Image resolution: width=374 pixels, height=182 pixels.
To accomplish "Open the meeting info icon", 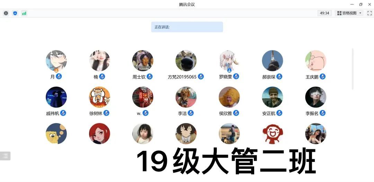I will 6,13.
